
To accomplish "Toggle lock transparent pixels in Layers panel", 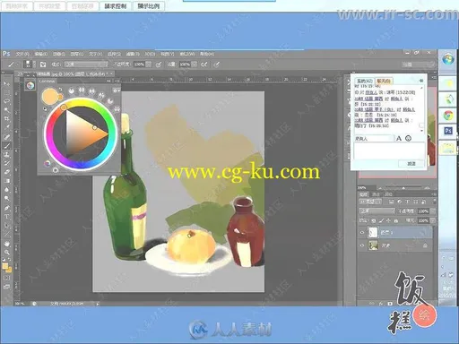I will click(x=374, y=220).
